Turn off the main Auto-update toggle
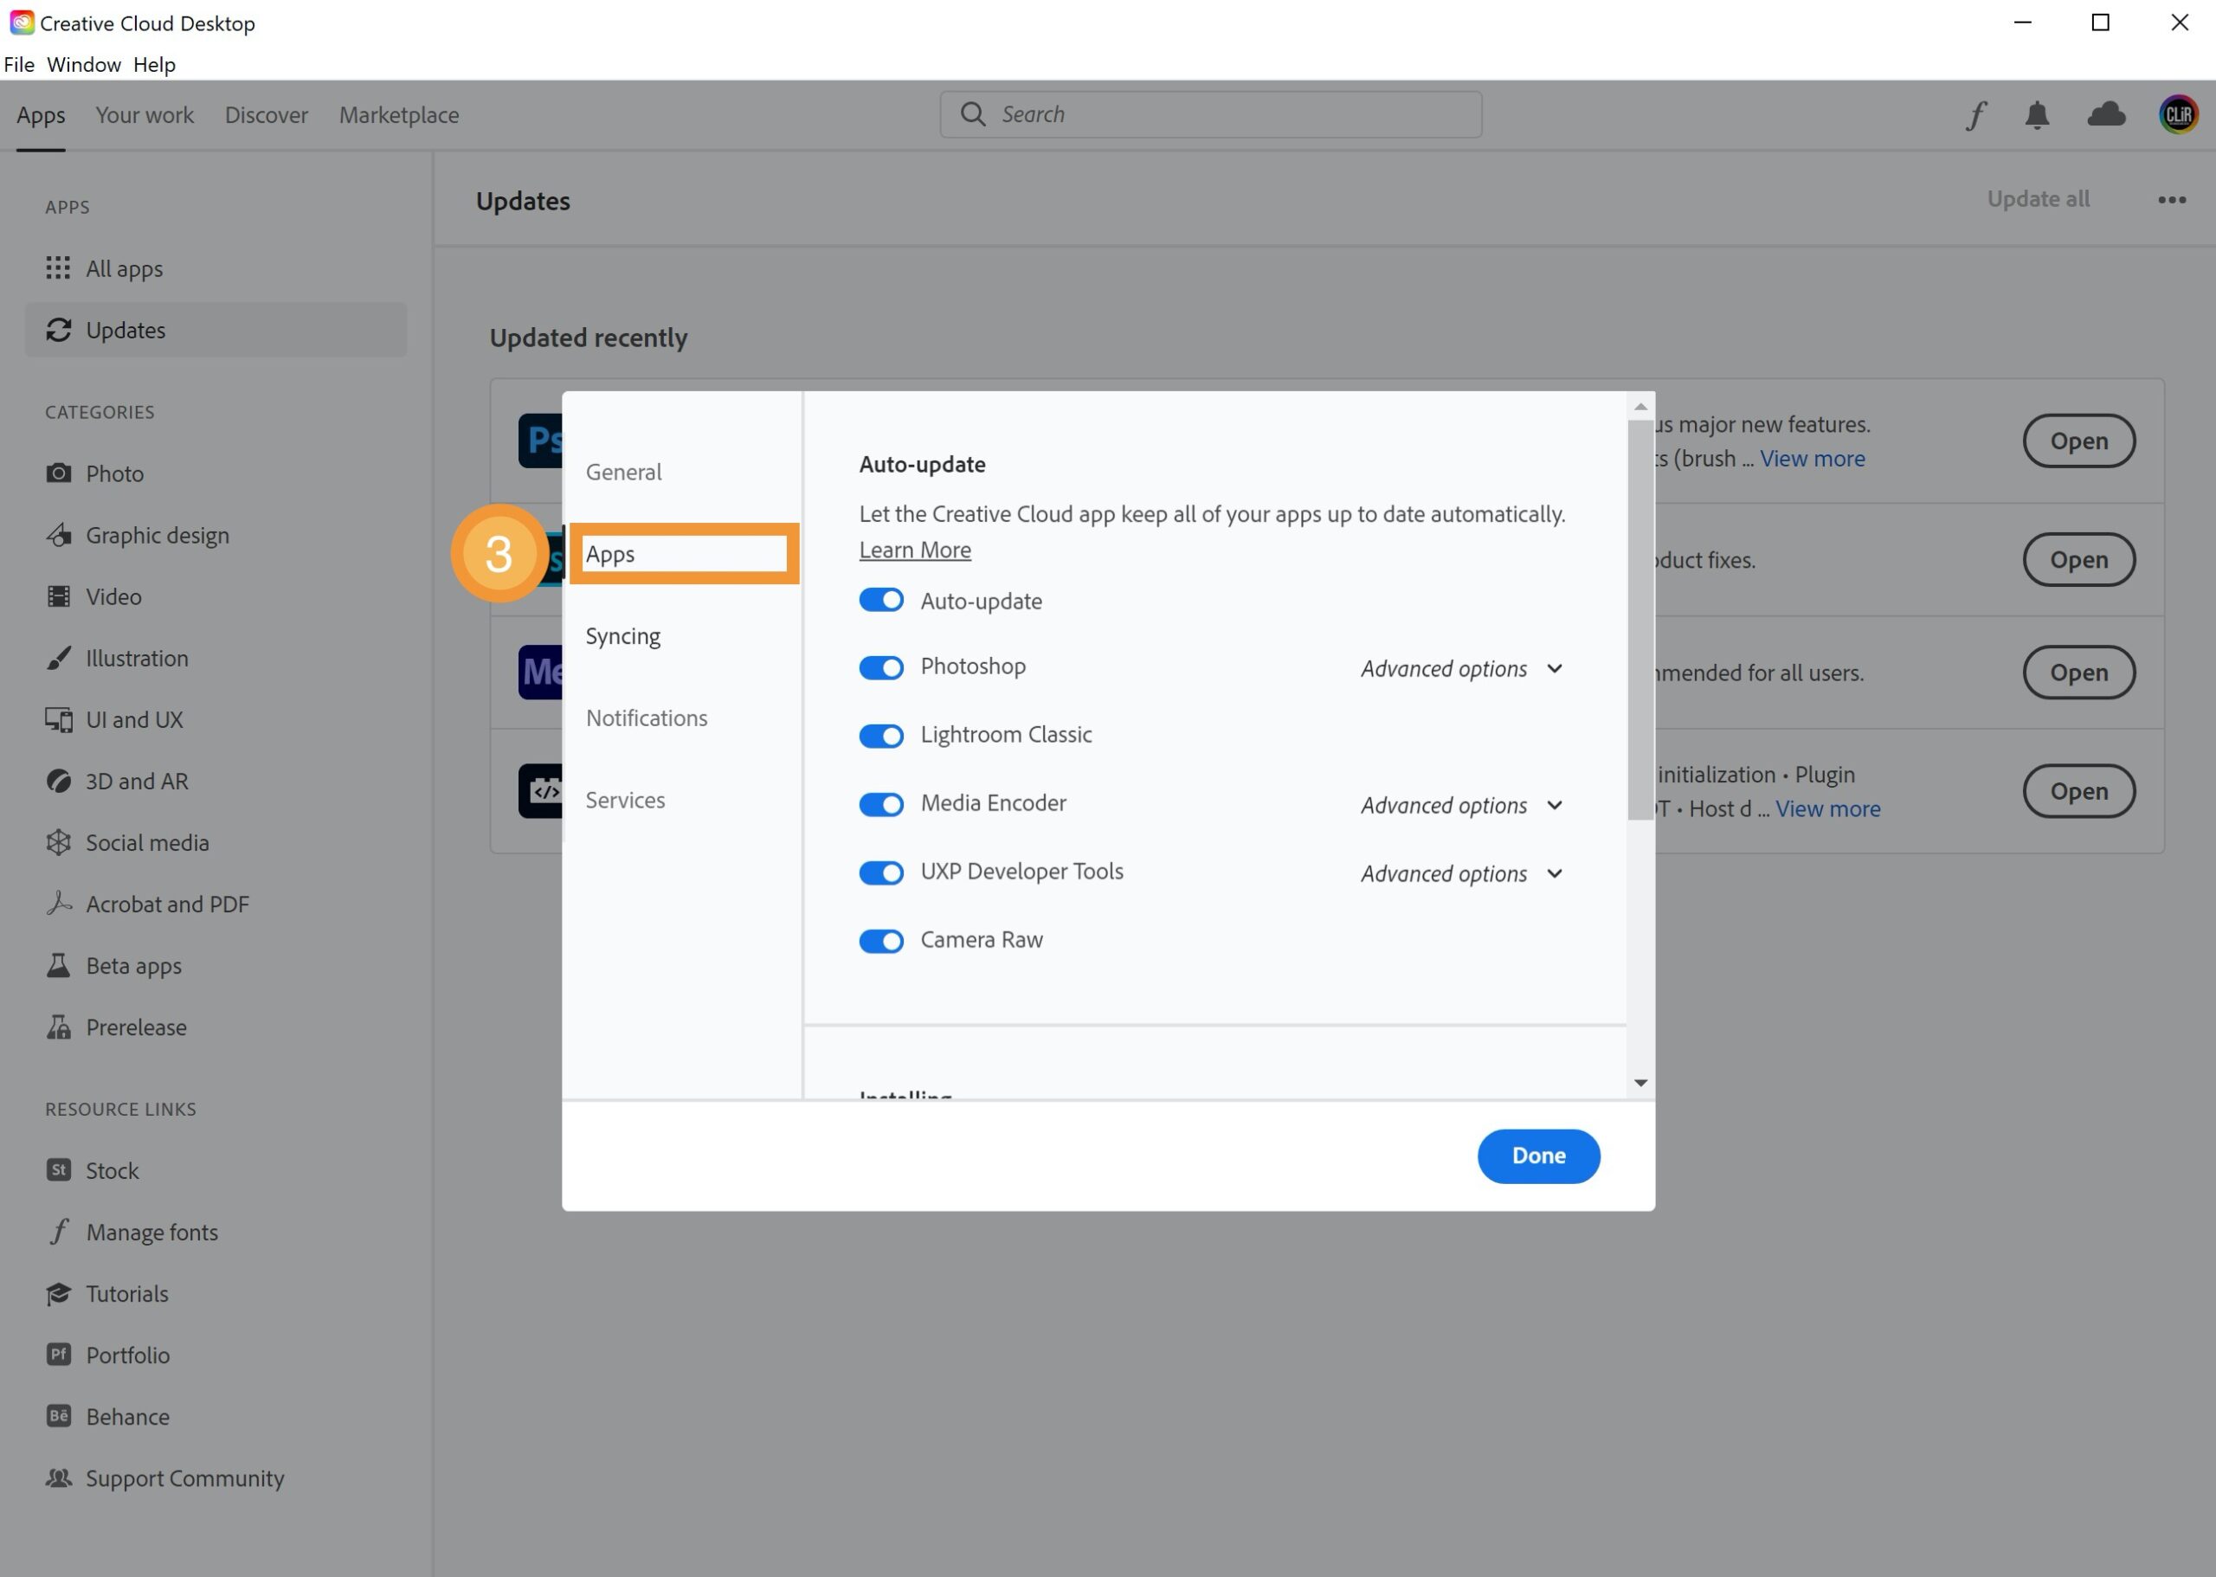Screen dimensions: 2216x1577 coord(880,600)
